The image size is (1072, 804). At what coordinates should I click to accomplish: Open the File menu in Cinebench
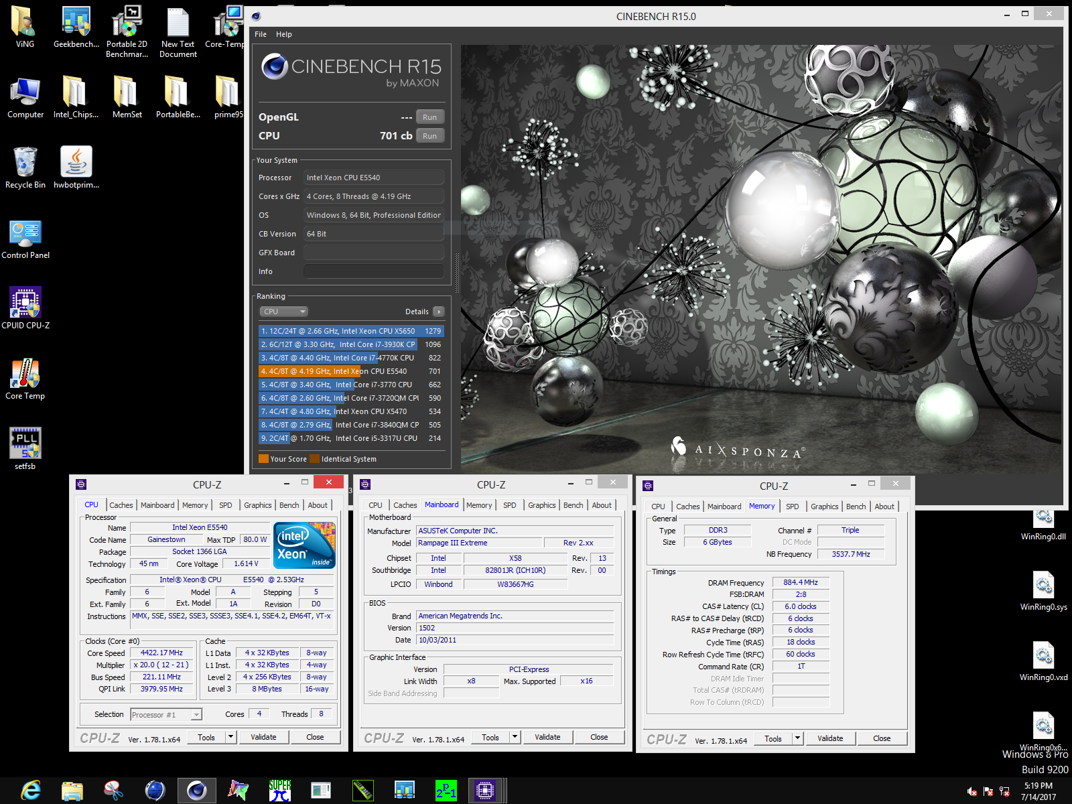pos(261,34)
